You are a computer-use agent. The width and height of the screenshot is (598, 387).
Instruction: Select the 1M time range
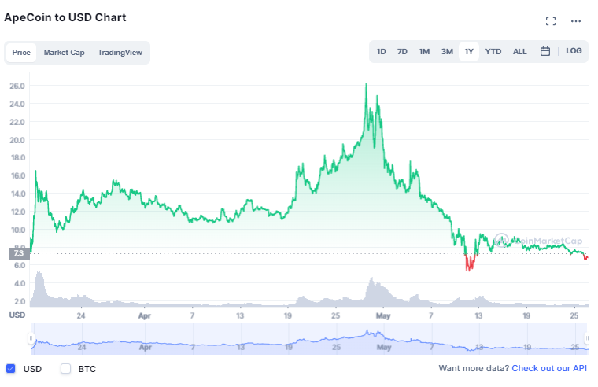(x=424, y=51)
